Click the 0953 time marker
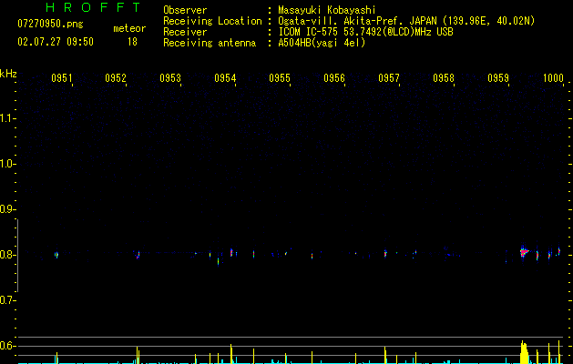573x364 pixels. pos(170,78)
